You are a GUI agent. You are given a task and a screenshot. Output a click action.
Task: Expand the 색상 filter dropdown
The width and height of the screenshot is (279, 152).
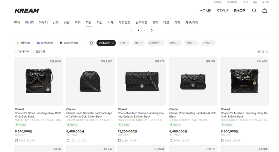pyautogui.click(x=139, y=43)
